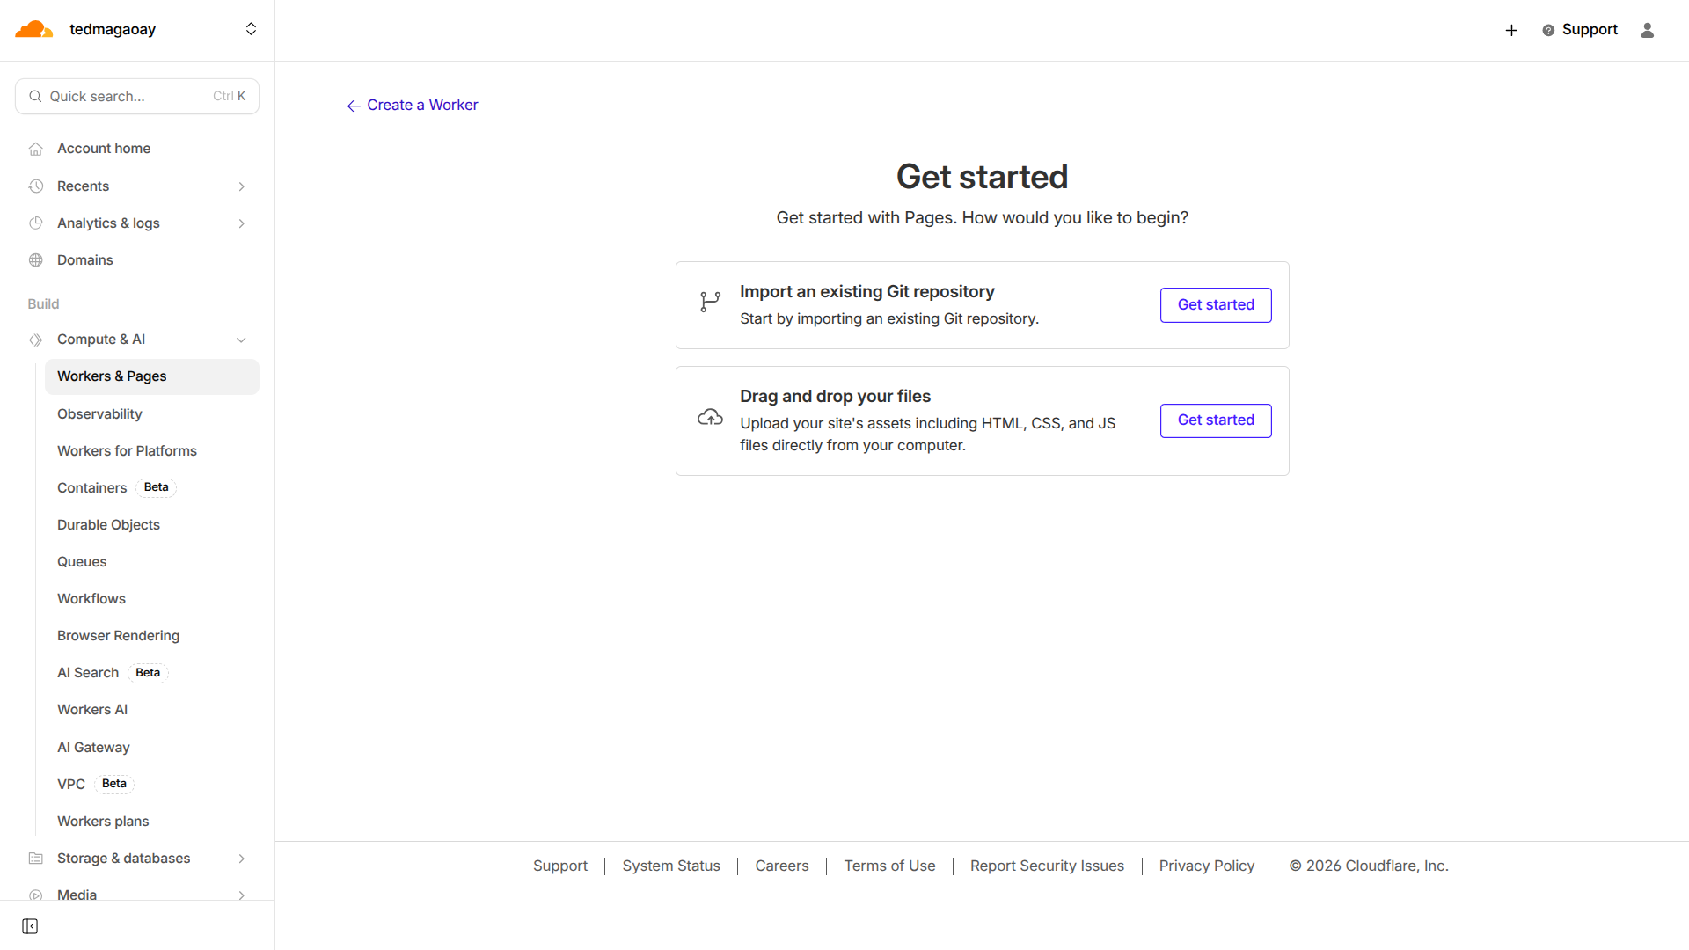
Task: Get started with drag and drop upload
Action: click(x=1215, y=420)
